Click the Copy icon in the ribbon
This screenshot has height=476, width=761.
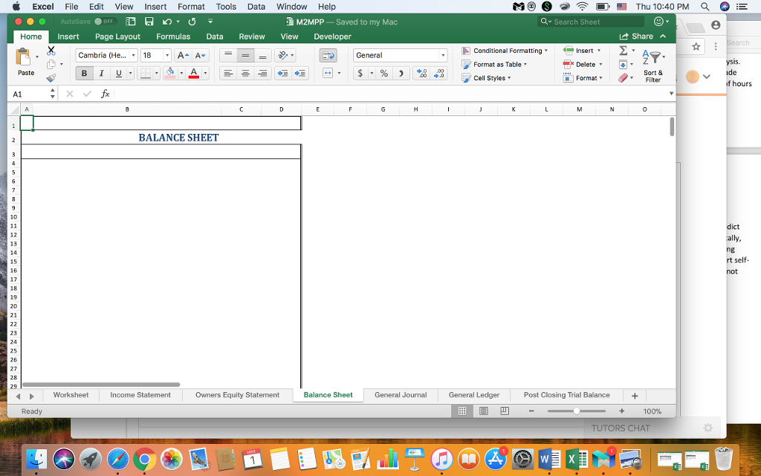tap(51, 64)
